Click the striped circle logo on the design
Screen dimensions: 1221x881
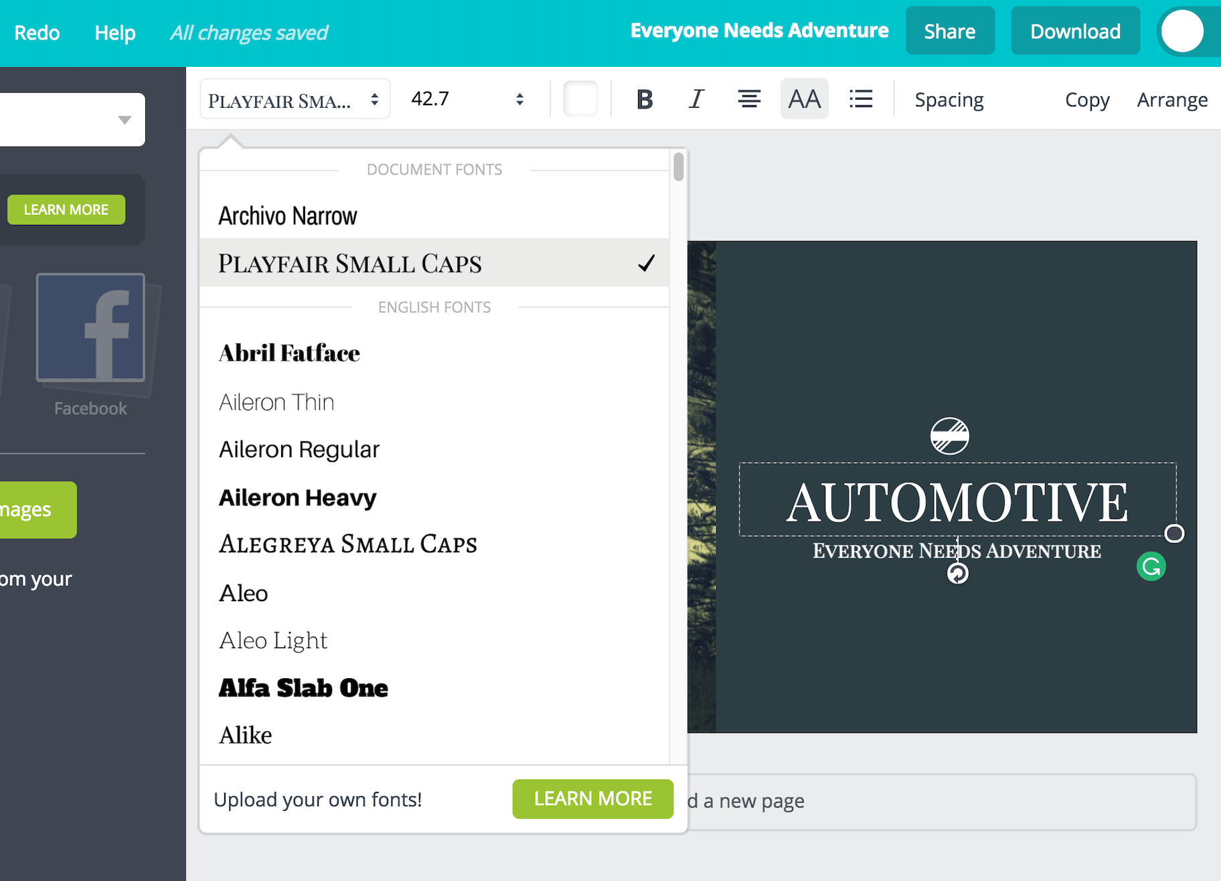(949, 436)
